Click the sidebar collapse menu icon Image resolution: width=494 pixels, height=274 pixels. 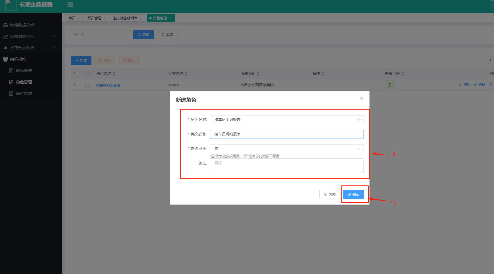[x=70, y=5]
